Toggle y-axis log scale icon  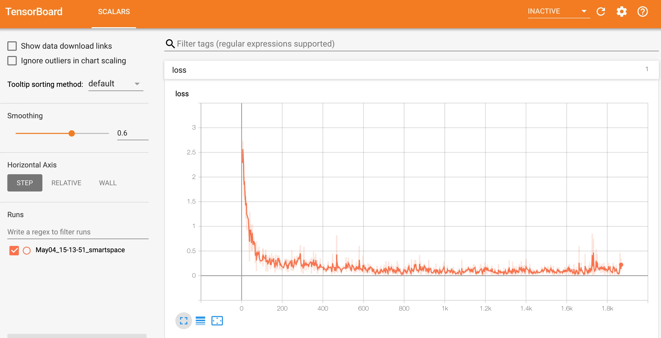(x=200, y=321)
